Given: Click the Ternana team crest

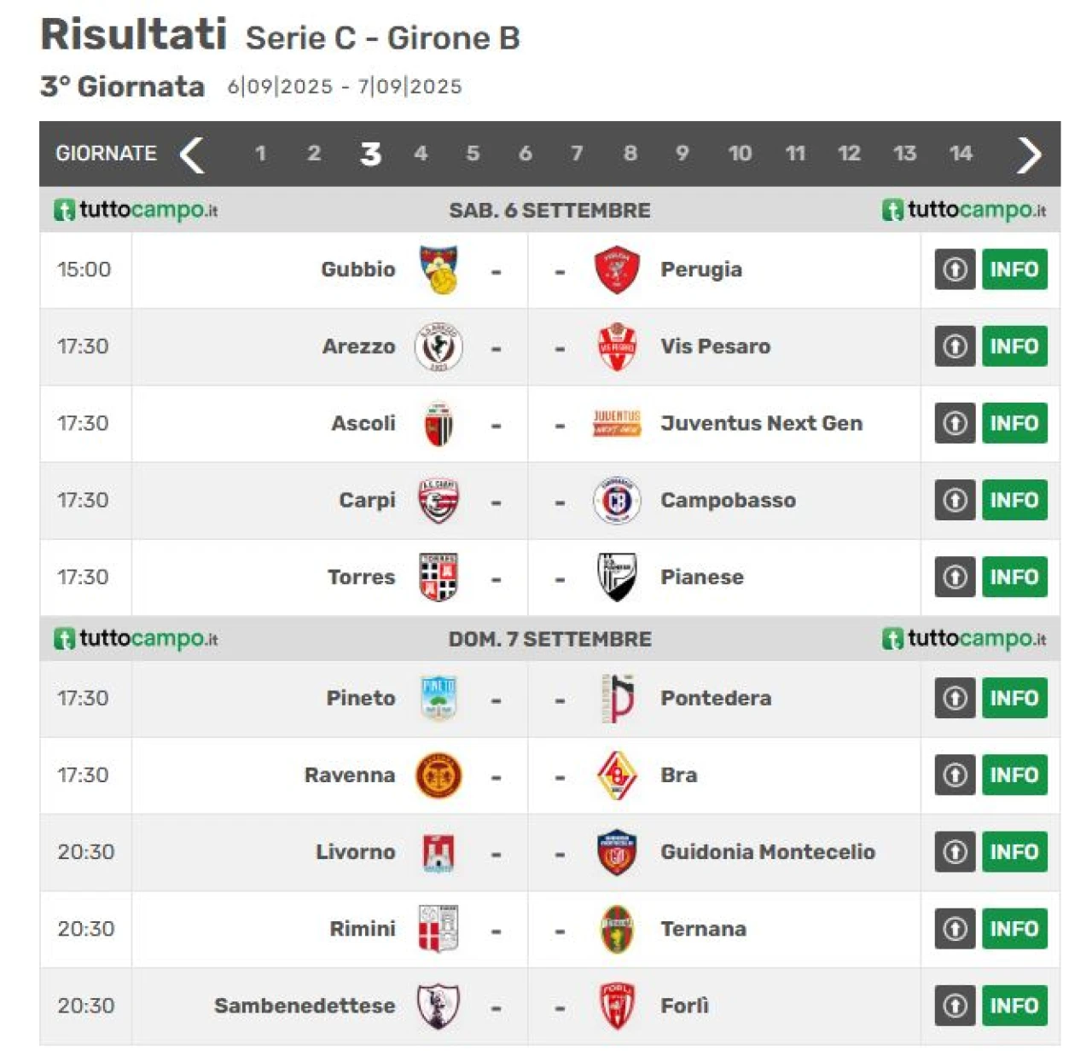Looking at the screenshot, I should [617, 929].
